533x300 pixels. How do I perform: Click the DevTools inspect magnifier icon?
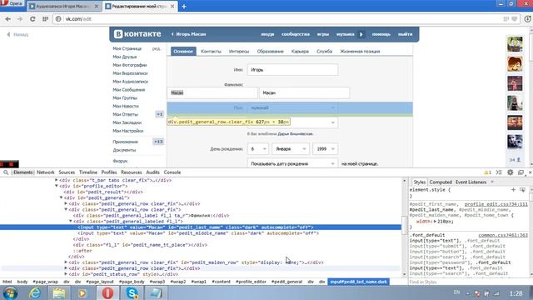(6, 172)
